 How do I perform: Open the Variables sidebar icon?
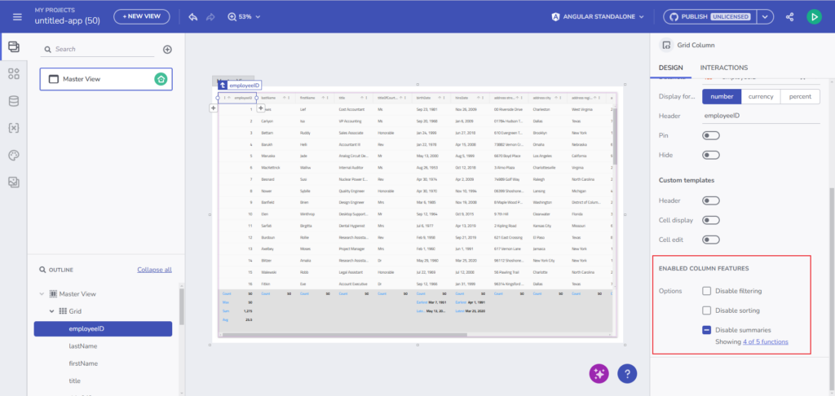click(x=14, y=128)
